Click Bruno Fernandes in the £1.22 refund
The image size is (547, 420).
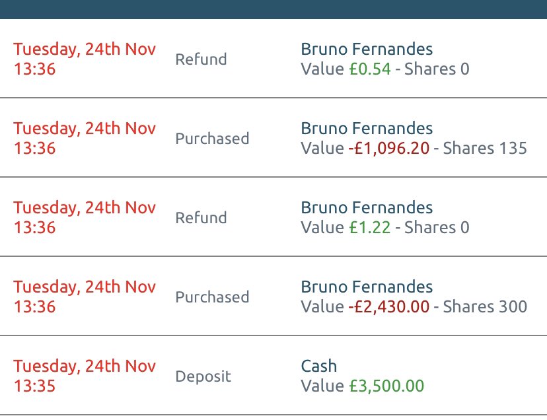(367, 207)
